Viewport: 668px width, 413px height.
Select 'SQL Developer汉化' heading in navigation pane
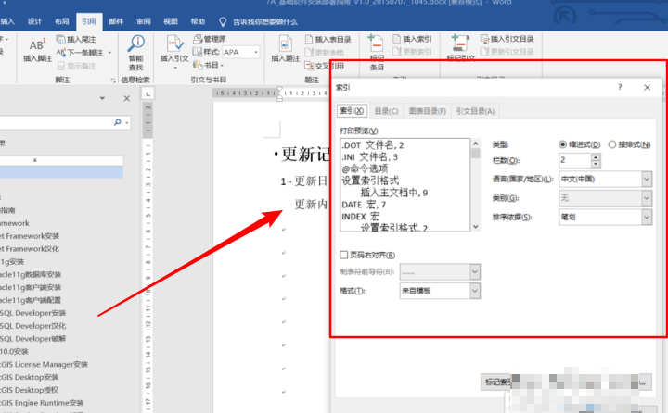[x=33, y=326]
